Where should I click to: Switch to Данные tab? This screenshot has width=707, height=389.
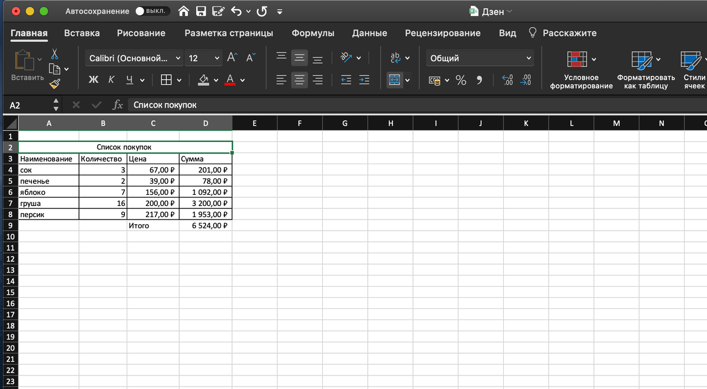tap(369, 34)
